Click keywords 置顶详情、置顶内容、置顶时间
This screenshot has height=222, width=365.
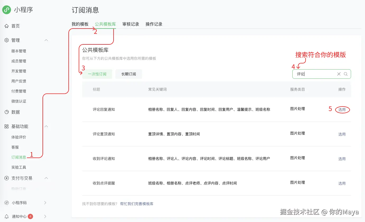[x=174, y=134]
